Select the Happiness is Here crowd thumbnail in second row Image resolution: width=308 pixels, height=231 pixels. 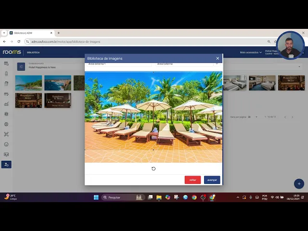pyautogui.click(x=29, y=101)
